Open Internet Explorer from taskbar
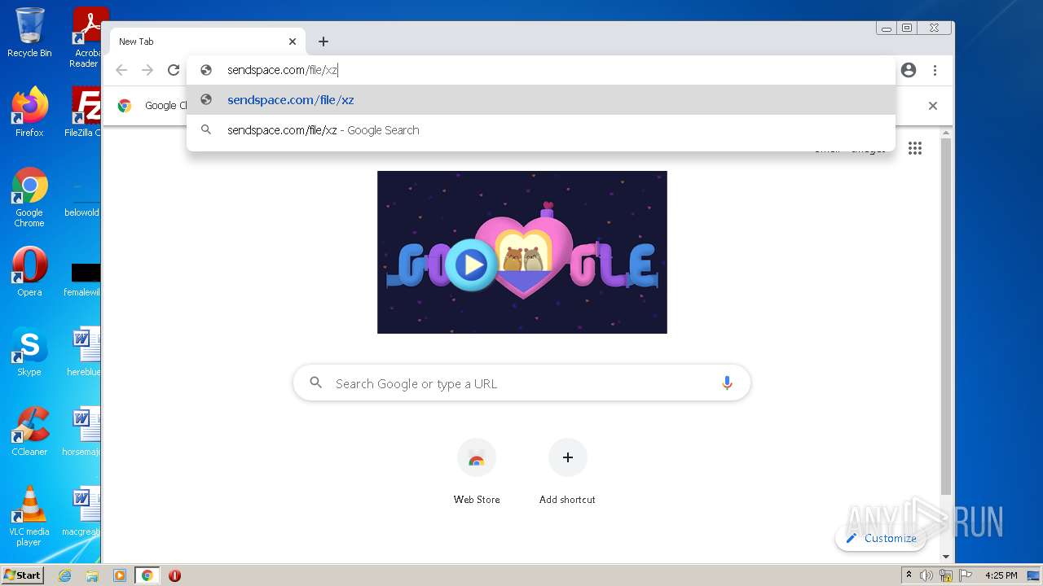Screen dimensions: 1043x586 point(64,575)
